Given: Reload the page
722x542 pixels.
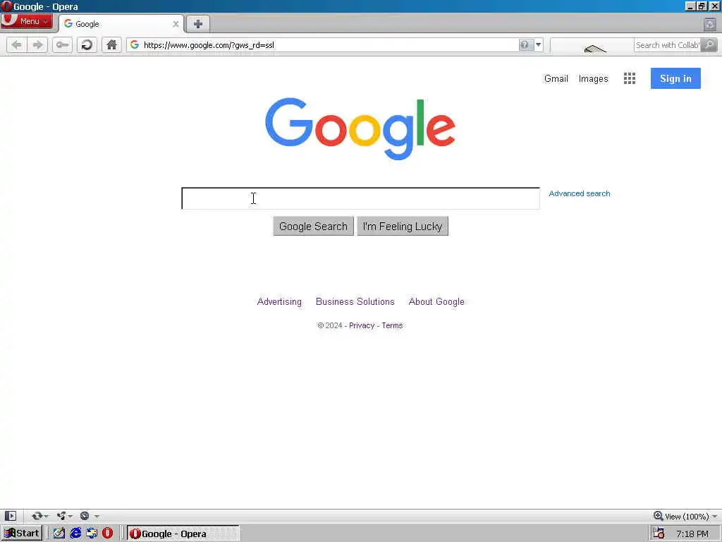Looking at the screenshot, I should point(87,44).
